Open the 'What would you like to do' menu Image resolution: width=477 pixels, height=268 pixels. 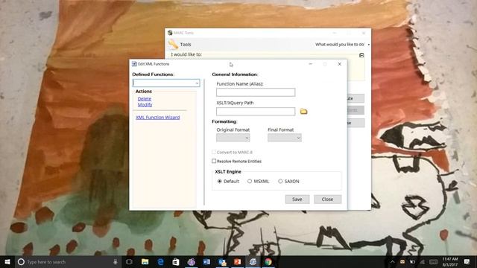coord(342,45)
